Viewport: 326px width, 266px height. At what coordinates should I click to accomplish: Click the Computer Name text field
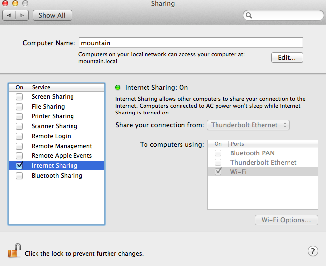pos(191,42)
